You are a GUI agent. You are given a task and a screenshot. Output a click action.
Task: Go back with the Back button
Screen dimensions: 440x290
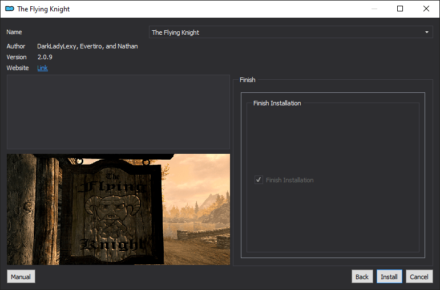click(362, 276)
